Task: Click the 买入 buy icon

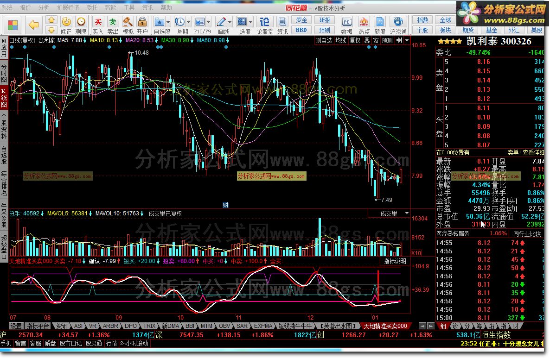Action: 98,22
